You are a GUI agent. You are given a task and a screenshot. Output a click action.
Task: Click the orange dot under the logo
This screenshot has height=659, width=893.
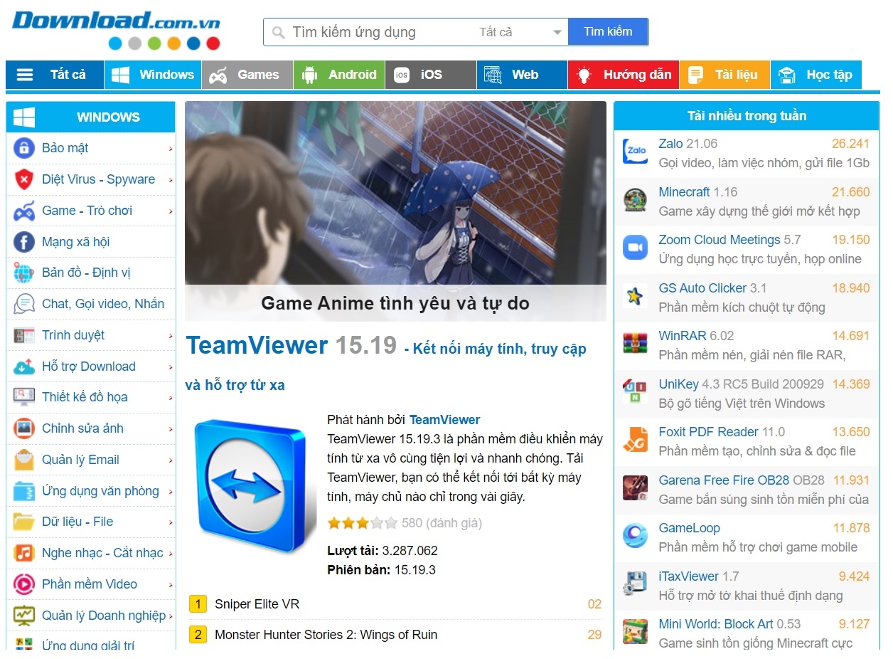(x=173, y=44)
